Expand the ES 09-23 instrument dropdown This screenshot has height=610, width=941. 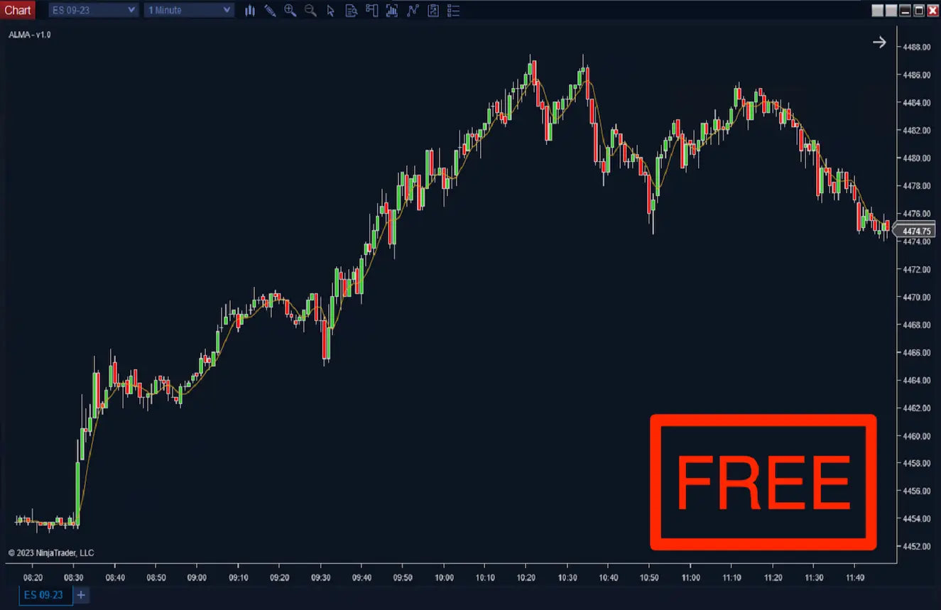pyautogui.click(x=131, y=10)
